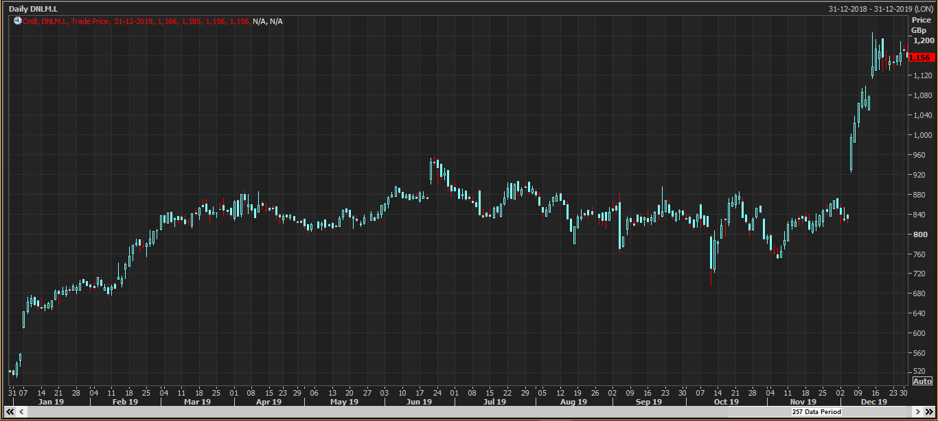Click the 1,000 price axis value

pos(923,134)
